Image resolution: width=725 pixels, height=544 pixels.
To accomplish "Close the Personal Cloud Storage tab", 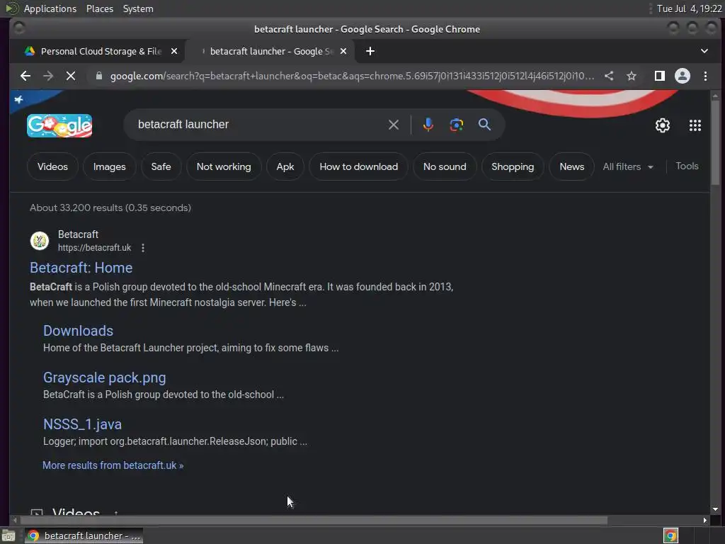I will [174, 51].
